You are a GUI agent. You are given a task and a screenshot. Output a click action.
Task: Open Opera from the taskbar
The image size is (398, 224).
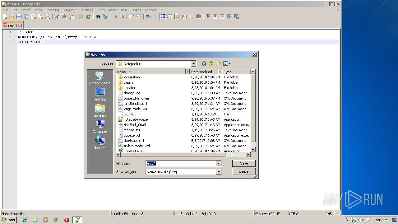tap(67, 220)
